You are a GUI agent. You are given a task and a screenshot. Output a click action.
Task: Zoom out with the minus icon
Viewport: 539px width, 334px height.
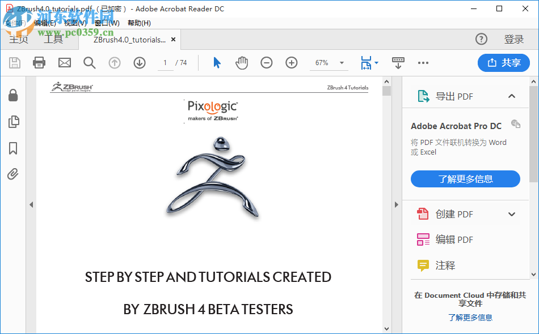click(266, 63)
